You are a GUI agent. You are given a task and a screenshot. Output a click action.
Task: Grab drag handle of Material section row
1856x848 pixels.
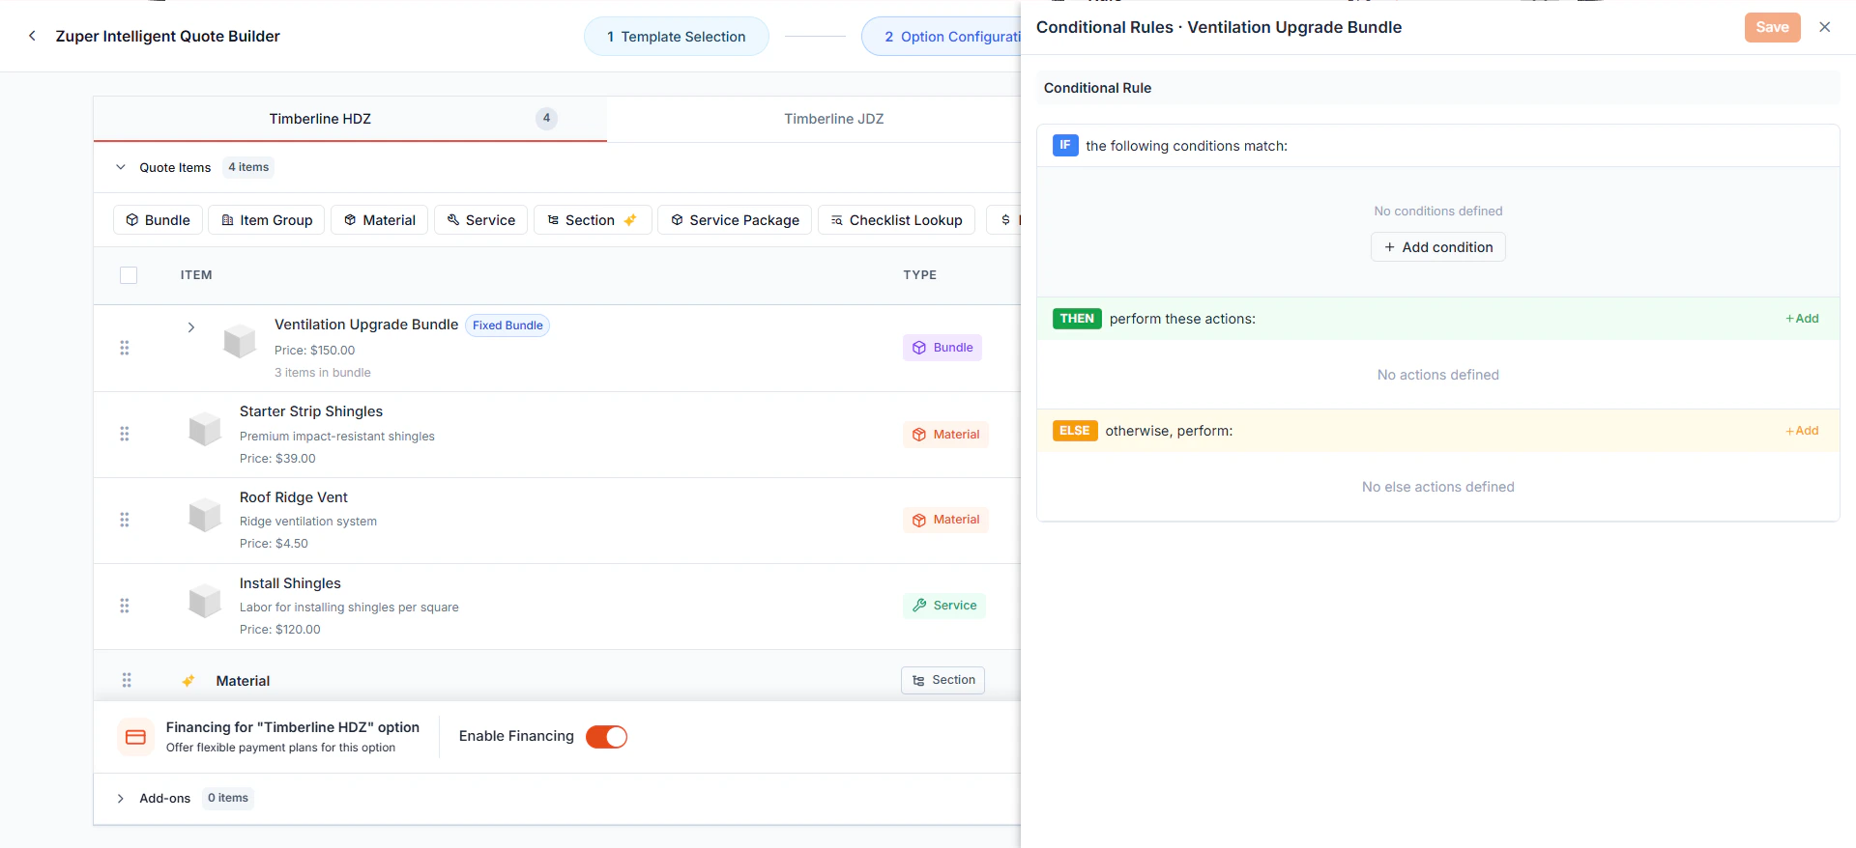[127, 680]
